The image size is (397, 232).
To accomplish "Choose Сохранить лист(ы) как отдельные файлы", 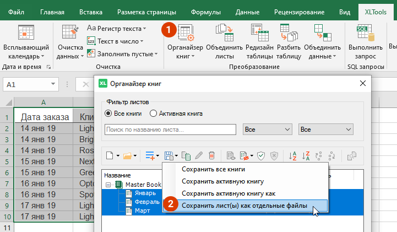I will point(245,204).
